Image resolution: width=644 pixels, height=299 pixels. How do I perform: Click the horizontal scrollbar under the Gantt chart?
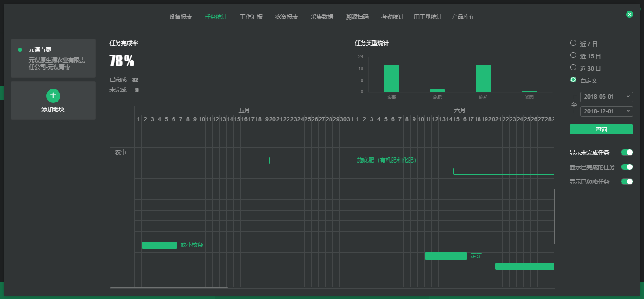169,287
